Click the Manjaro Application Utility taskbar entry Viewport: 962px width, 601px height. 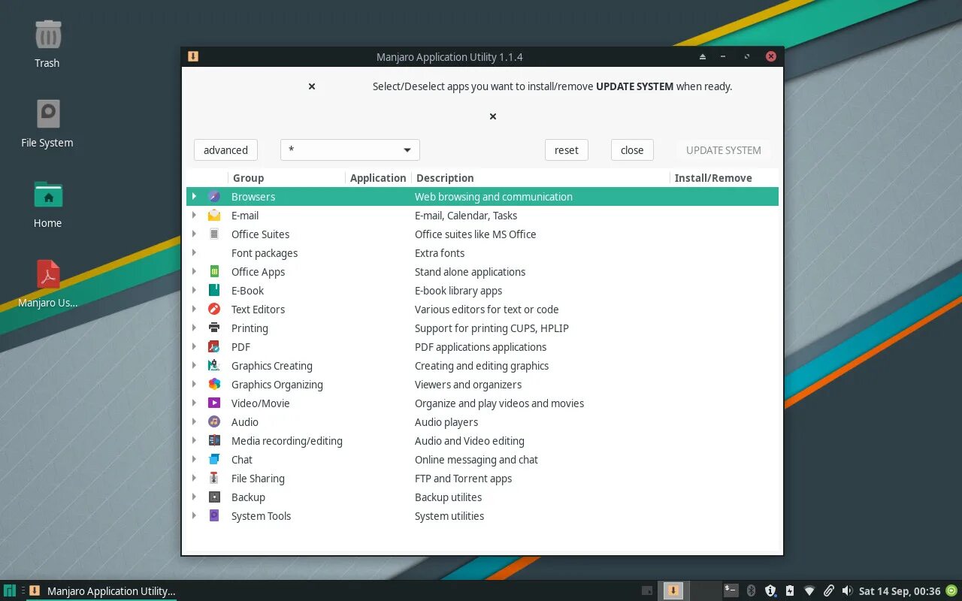[x=102, y=591]
